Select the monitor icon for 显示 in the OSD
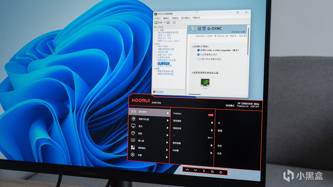The image size is (333, 187). [133, 126]
